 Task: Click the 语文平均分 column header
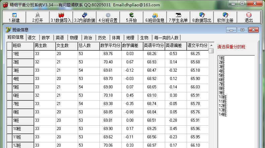click(x=198, y=46)
